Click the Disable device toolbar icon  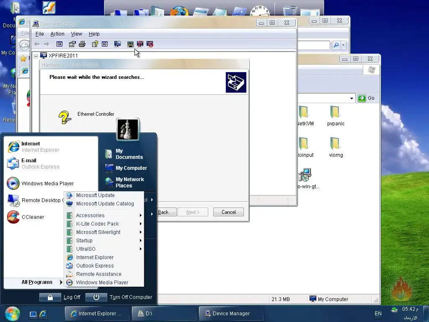pos(150,44)
